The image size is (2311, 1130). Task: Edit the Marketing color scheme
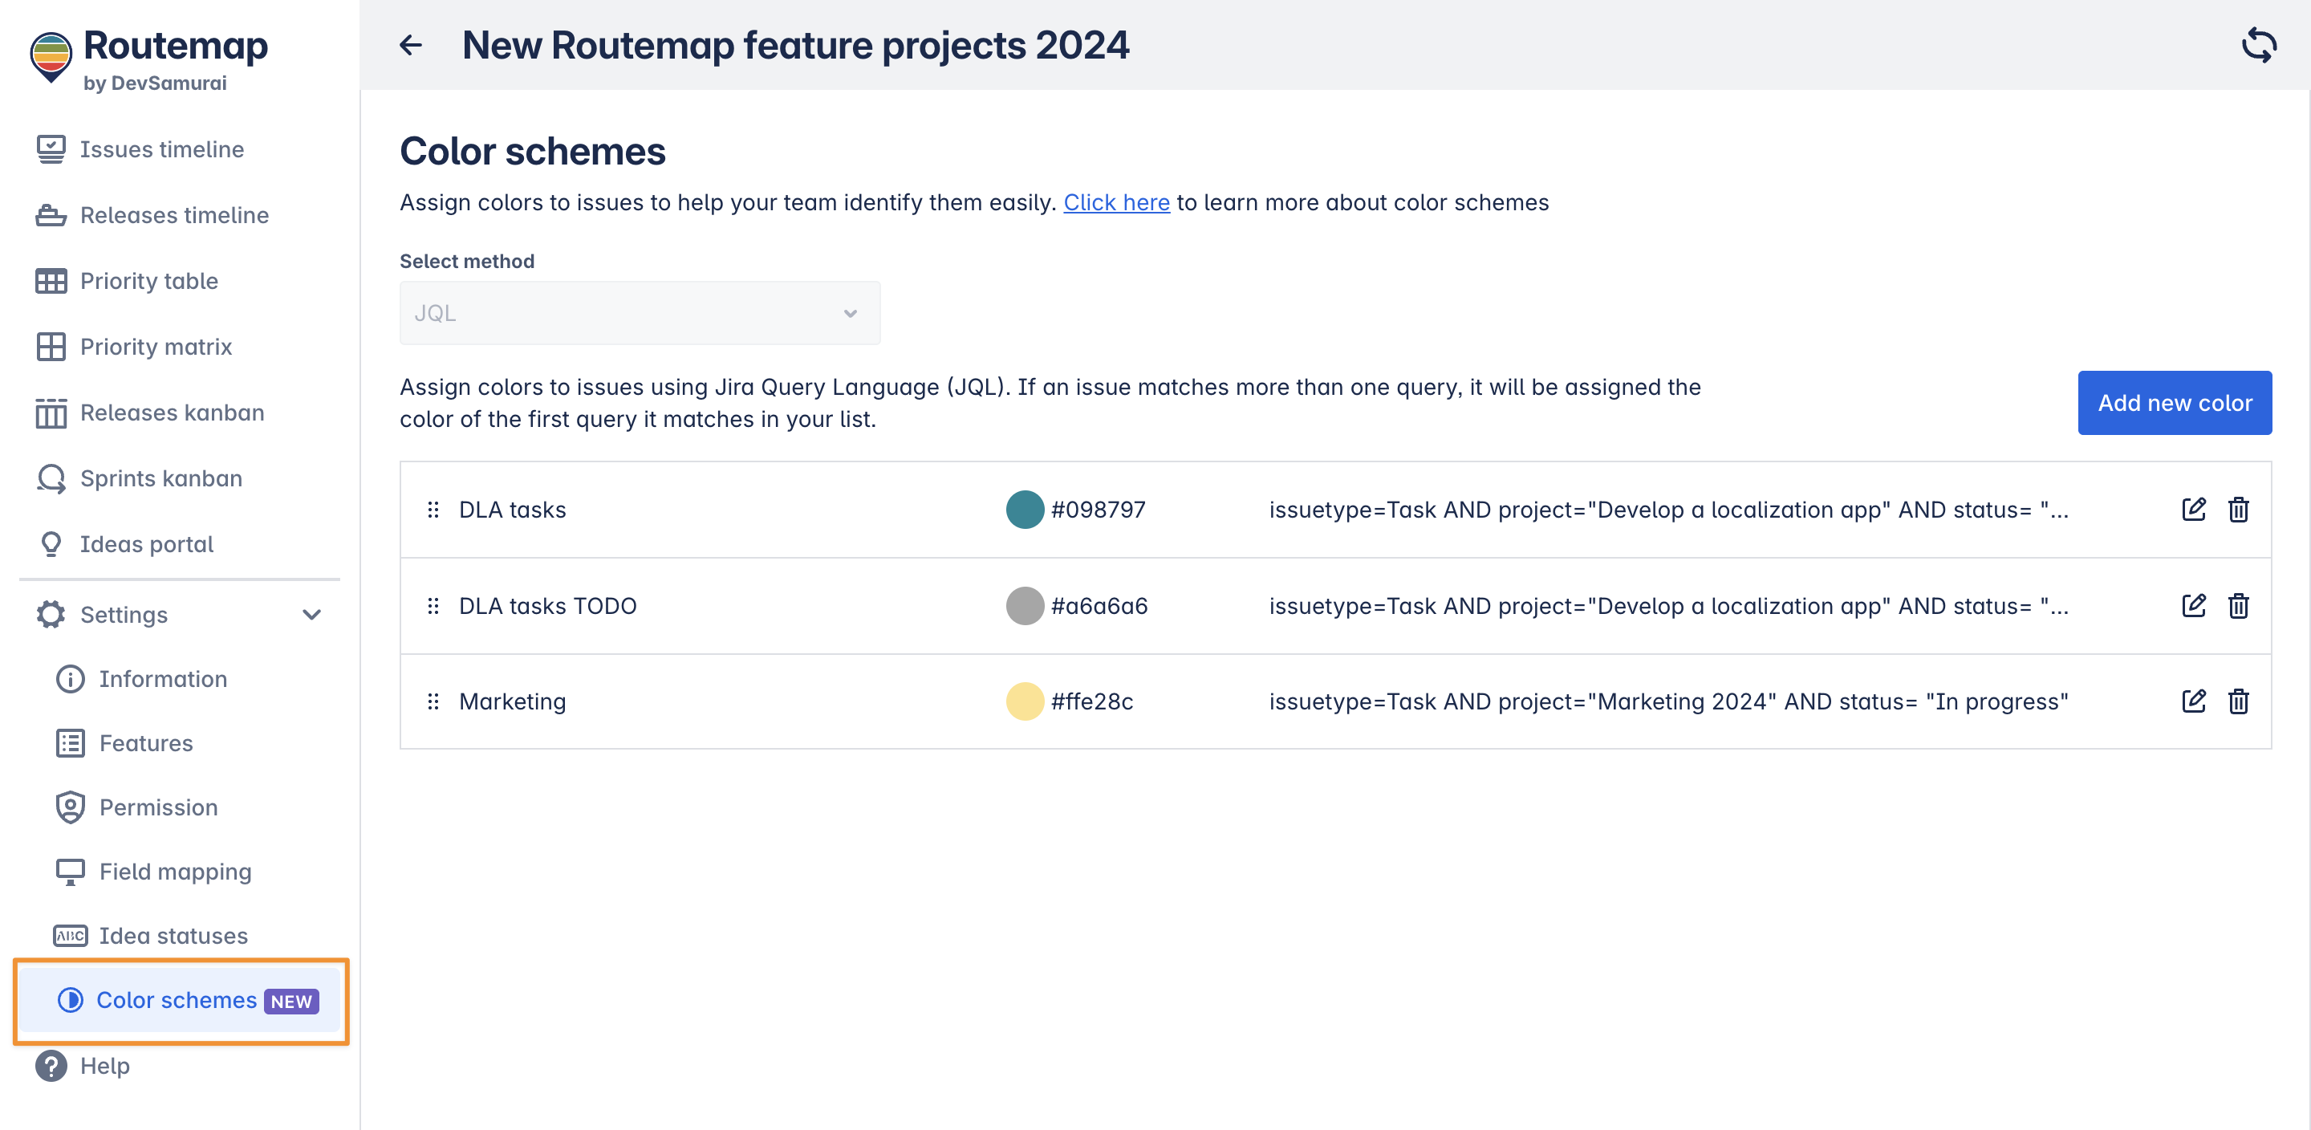[x=2192, y=701]
